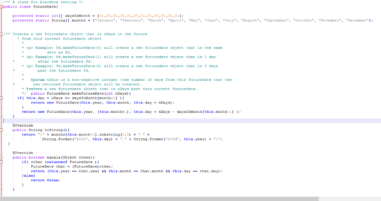This screenshot has width=381, height=201.
Task: Click the '"October"' string literal
Action: 304,20
